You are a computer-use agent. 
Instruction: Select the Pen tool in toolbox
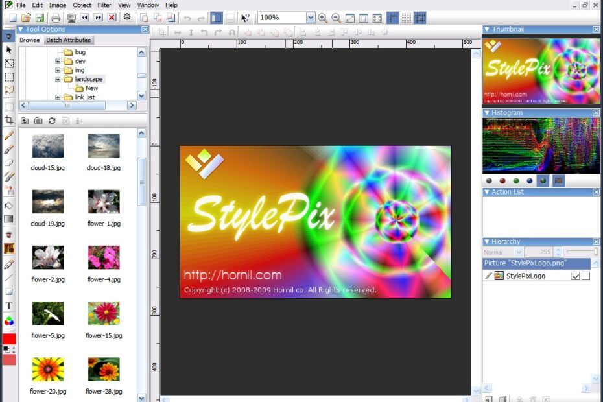[9, 265]
